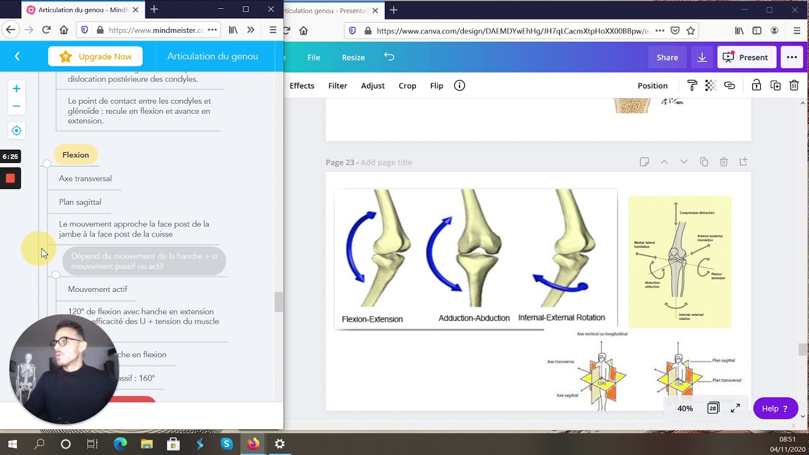This screenshot has height=455, width=809.
Task: Select the 'Axe transversal' node
Action: (x=85, y=179)
